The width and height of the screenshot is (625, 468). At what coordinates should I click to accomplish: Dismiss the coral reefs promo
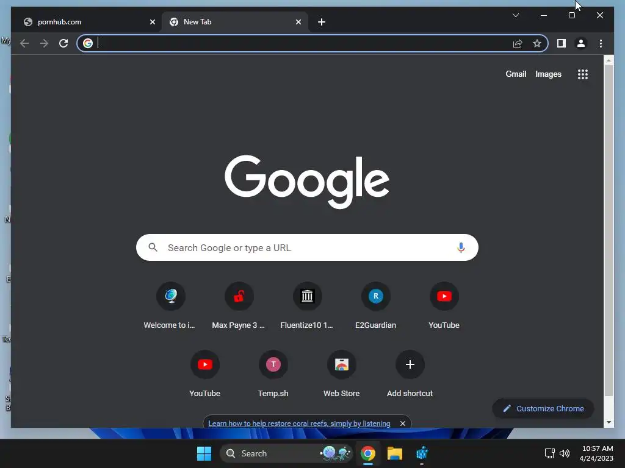pos(403,424)
